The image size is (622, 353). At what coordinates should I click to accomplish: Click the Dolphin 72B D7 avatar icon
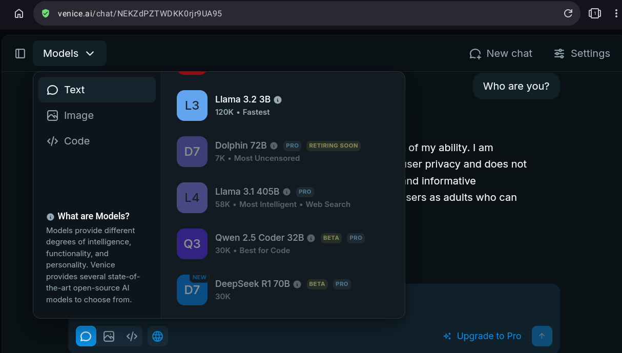tap(192, 152)
